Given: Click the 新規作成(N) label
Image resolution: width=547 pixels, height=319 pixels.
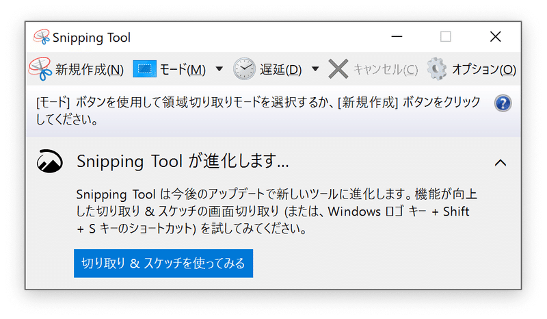Looking at the screenshot, I should 90,70.
